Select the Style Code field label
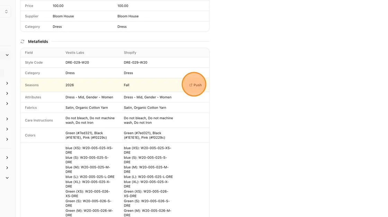The height and width of the screenshot is (217, 388). [x=34, y=62]
